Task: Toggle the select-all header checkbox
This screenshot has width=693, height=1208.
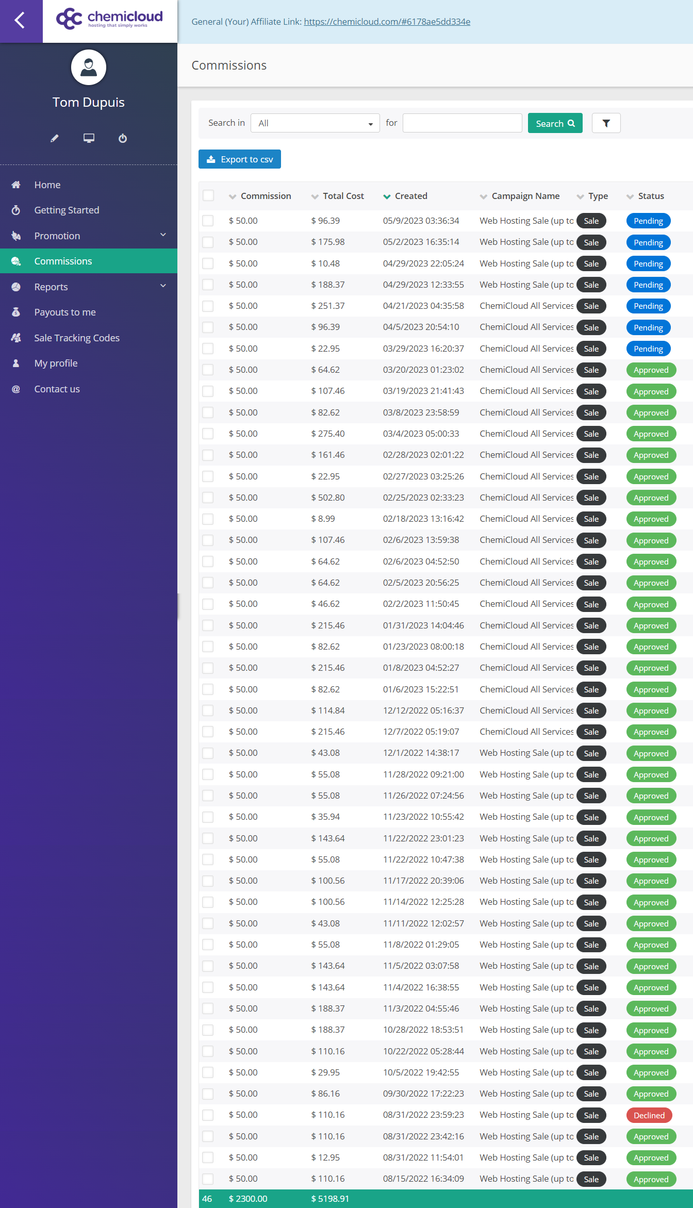Action: (x=208, y=195)
